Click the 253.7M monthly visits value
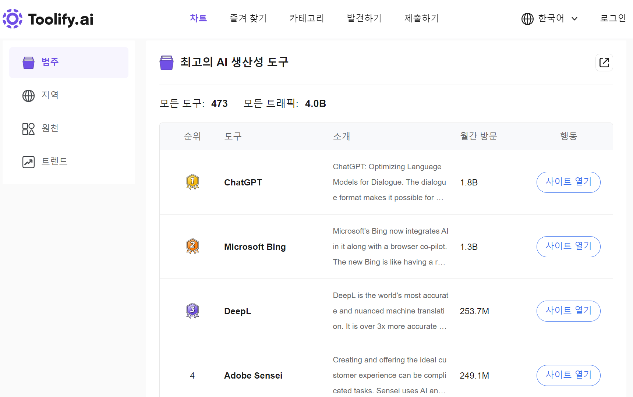Image resolution: width=633 pixels, height=397 pixels. tap(474, 311)
